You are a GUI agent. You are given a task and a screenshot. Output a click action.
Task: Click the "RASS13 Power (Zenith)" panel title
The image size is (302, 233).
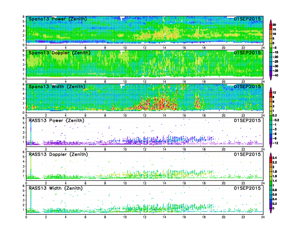pos(56,121)
